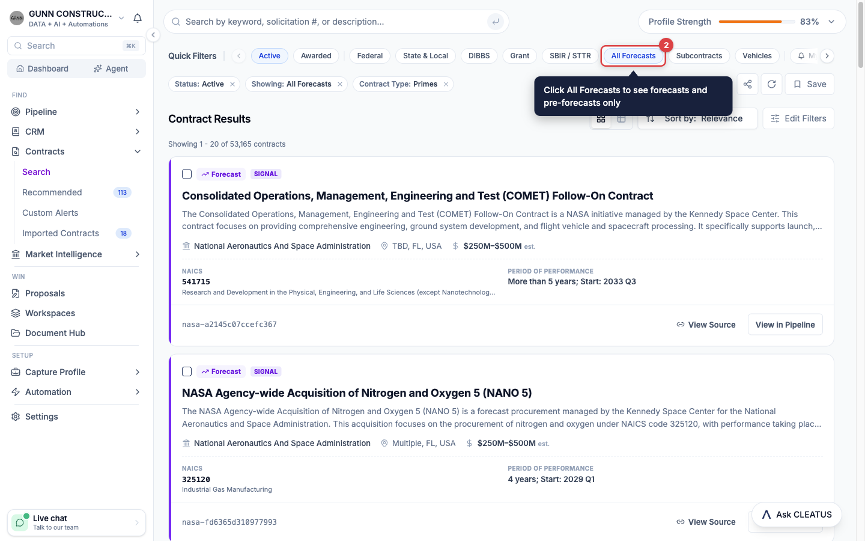Open the notifications bell in the sidebar header
The width and height of the screenshot is (865, 541).
click(138, 18)
